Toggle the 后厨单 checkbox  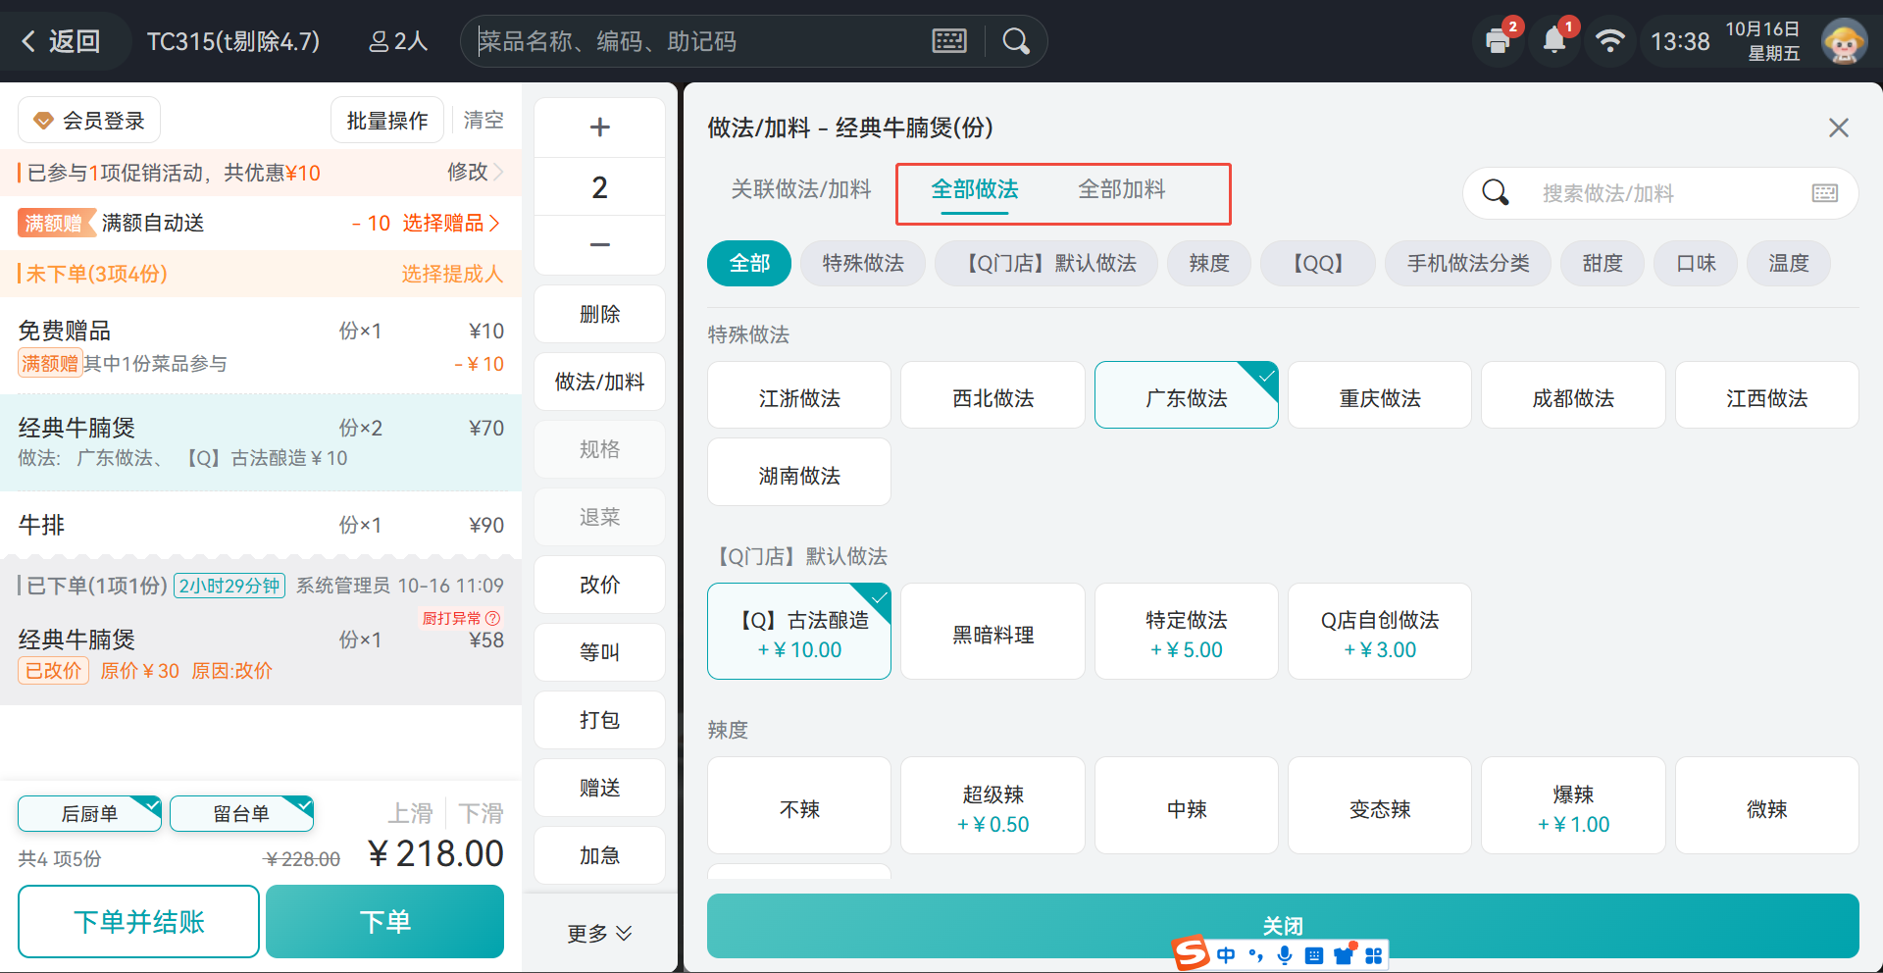89,813
